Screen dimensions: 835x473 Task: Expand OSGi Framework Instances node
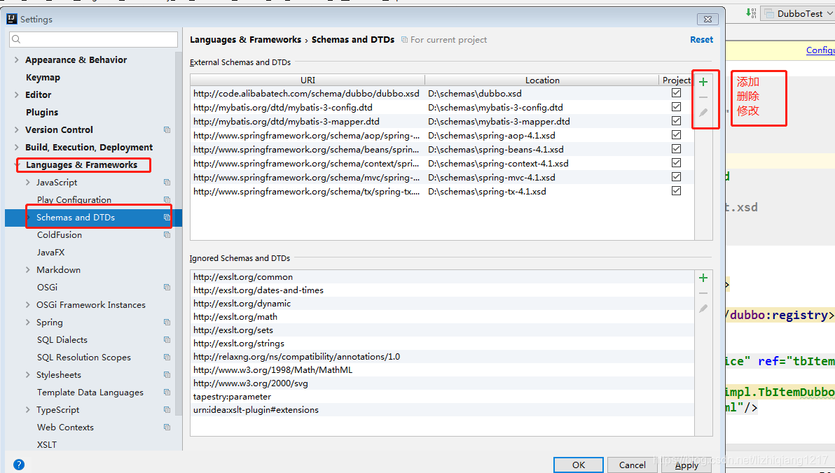(x=28, y=305)
